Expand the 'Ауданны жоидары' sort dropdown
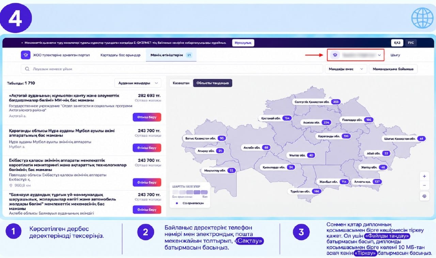The width and height of the screenshot is (436, 258). coord(138,83)
